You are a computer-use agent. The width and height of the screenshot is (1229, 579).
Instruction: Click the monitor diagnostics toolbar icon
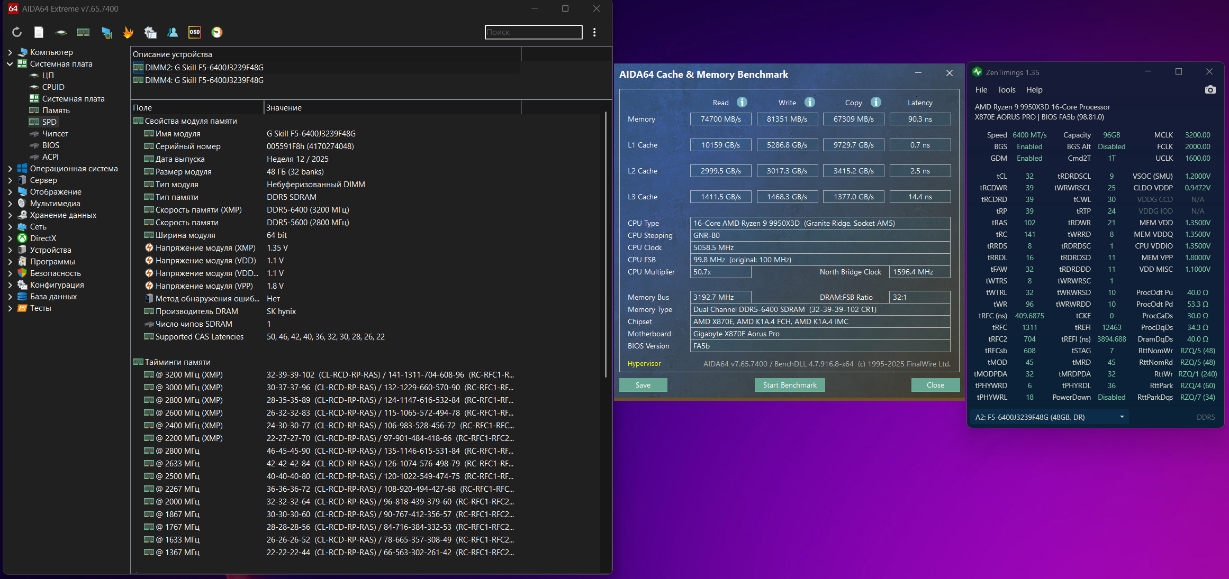pos(106,32)
